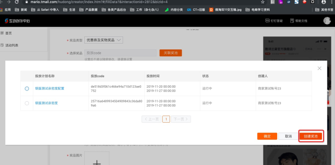Close the dialog with the X icon
335x165 pixels.
click(x=319, y=68)
